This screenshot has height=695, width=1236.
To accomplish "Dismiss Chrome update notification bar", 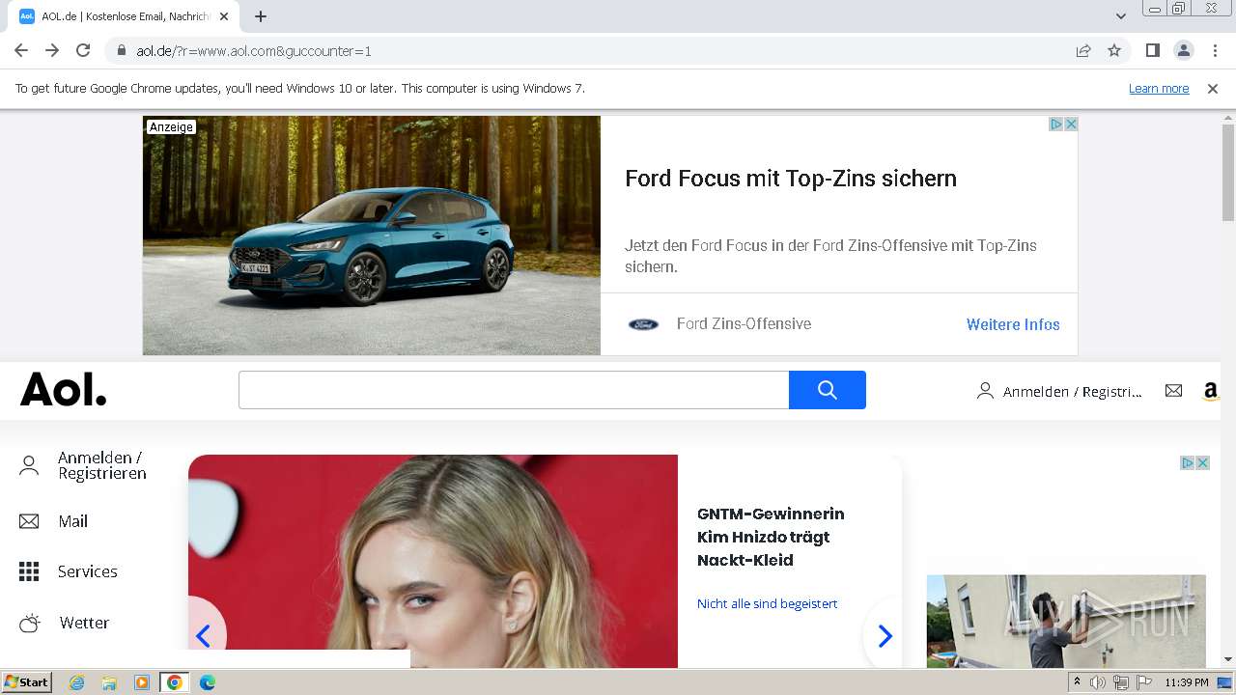I will click(x=1213, y=88).
